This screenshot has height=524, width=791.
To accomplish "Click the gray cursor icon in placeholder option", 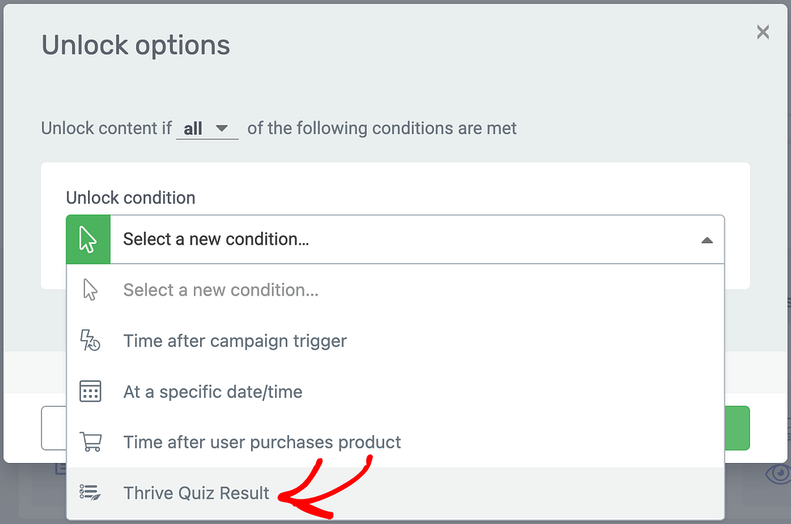I will (90, 290).
